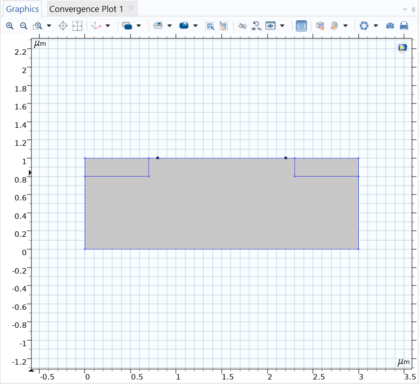Activate the Select Box tool
The image size is (419, 384).
(x=210, y=26)
